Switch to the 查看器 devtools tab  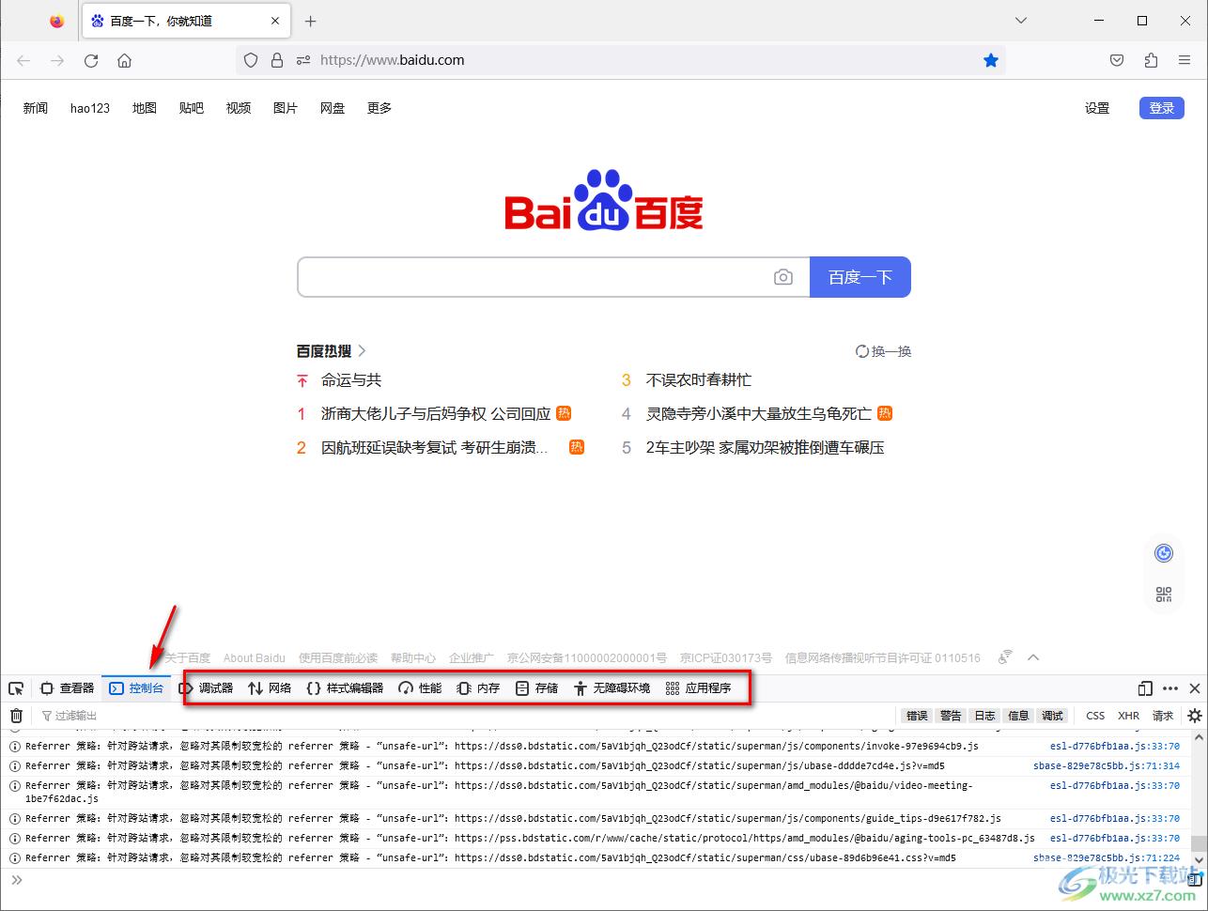68,688
